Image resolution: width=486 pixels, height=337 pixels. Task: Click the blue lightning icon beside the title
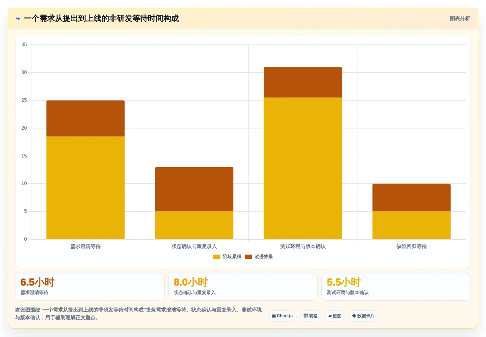click(18, 19)
